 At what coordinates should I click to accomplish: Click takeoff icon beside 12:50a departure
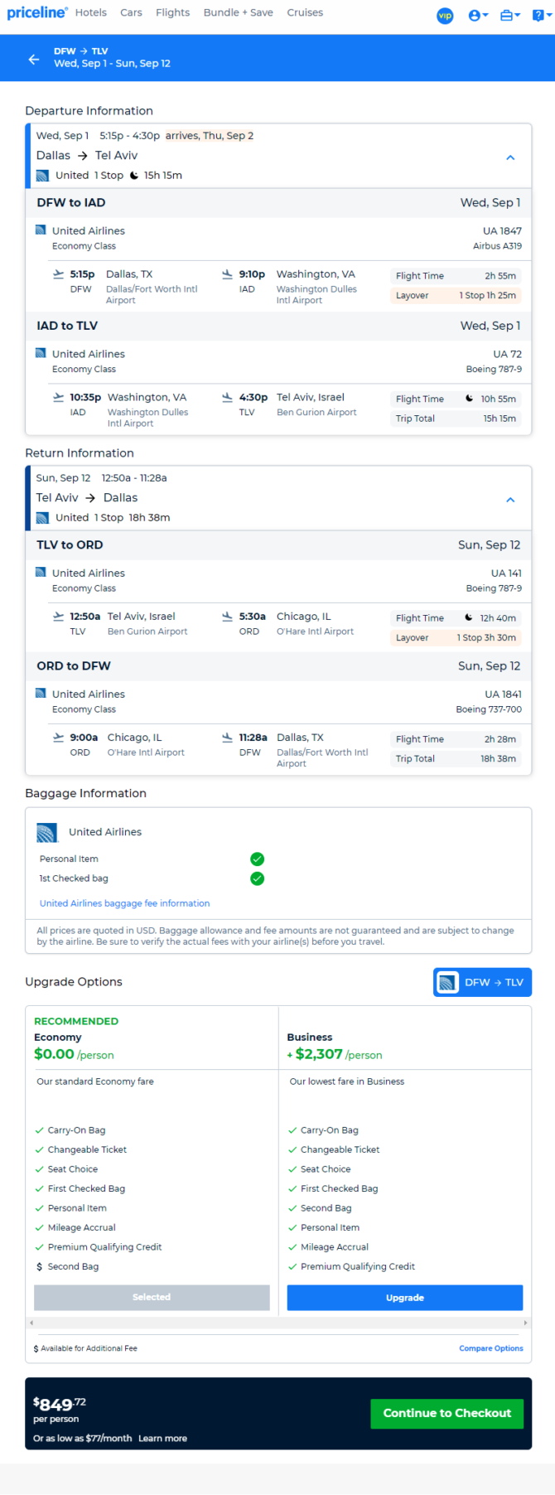pos(58,616)
